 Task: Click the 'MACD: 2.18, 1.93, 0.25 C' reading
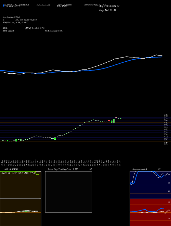click(x=15, y=23)
